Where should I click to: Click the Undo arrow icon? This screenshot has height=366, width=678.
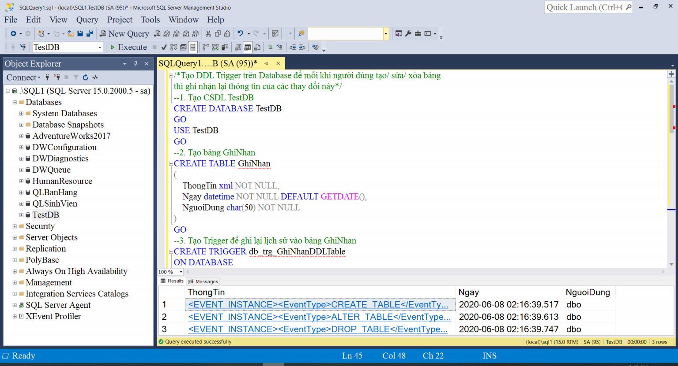[x=240, y=33]
